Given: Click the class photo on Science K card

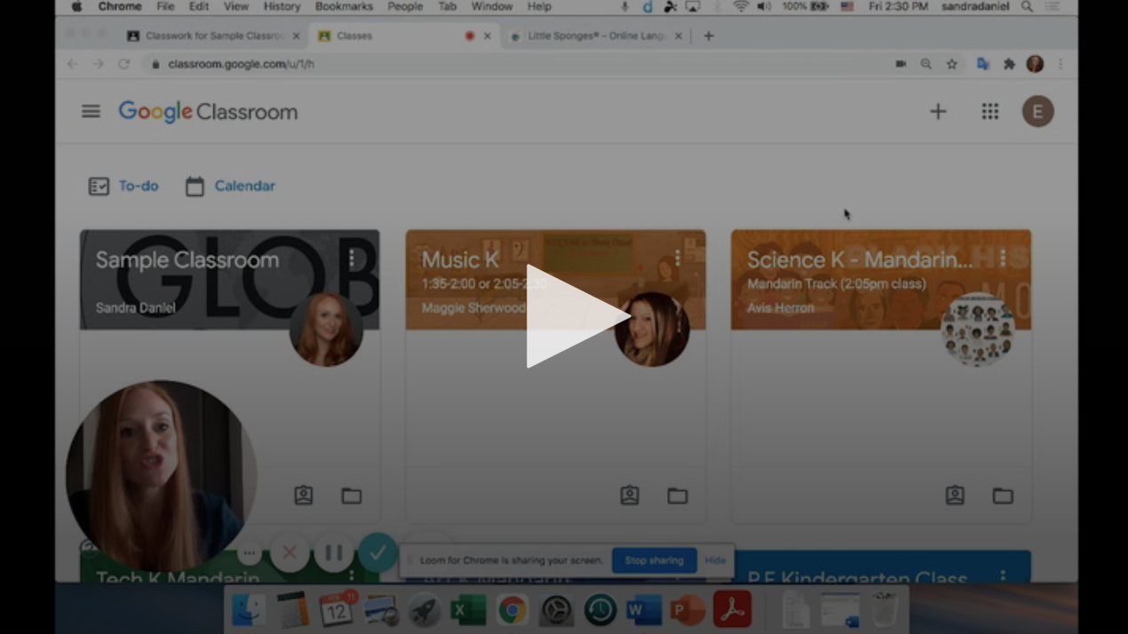Looking at the screenshot, I should [x=977, y=329].
